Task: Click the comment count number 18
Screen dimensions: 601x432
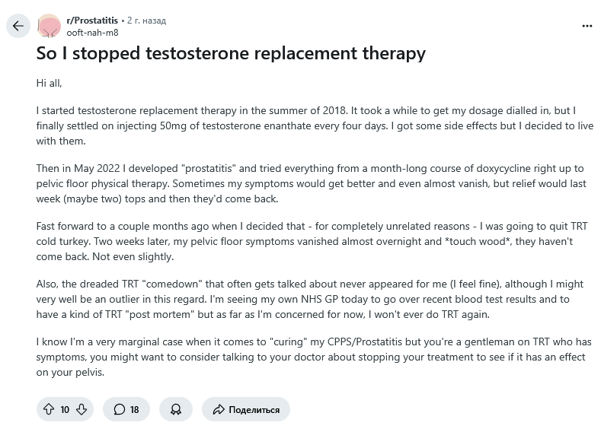Action: pyautogui.click(x=134, y=409)
